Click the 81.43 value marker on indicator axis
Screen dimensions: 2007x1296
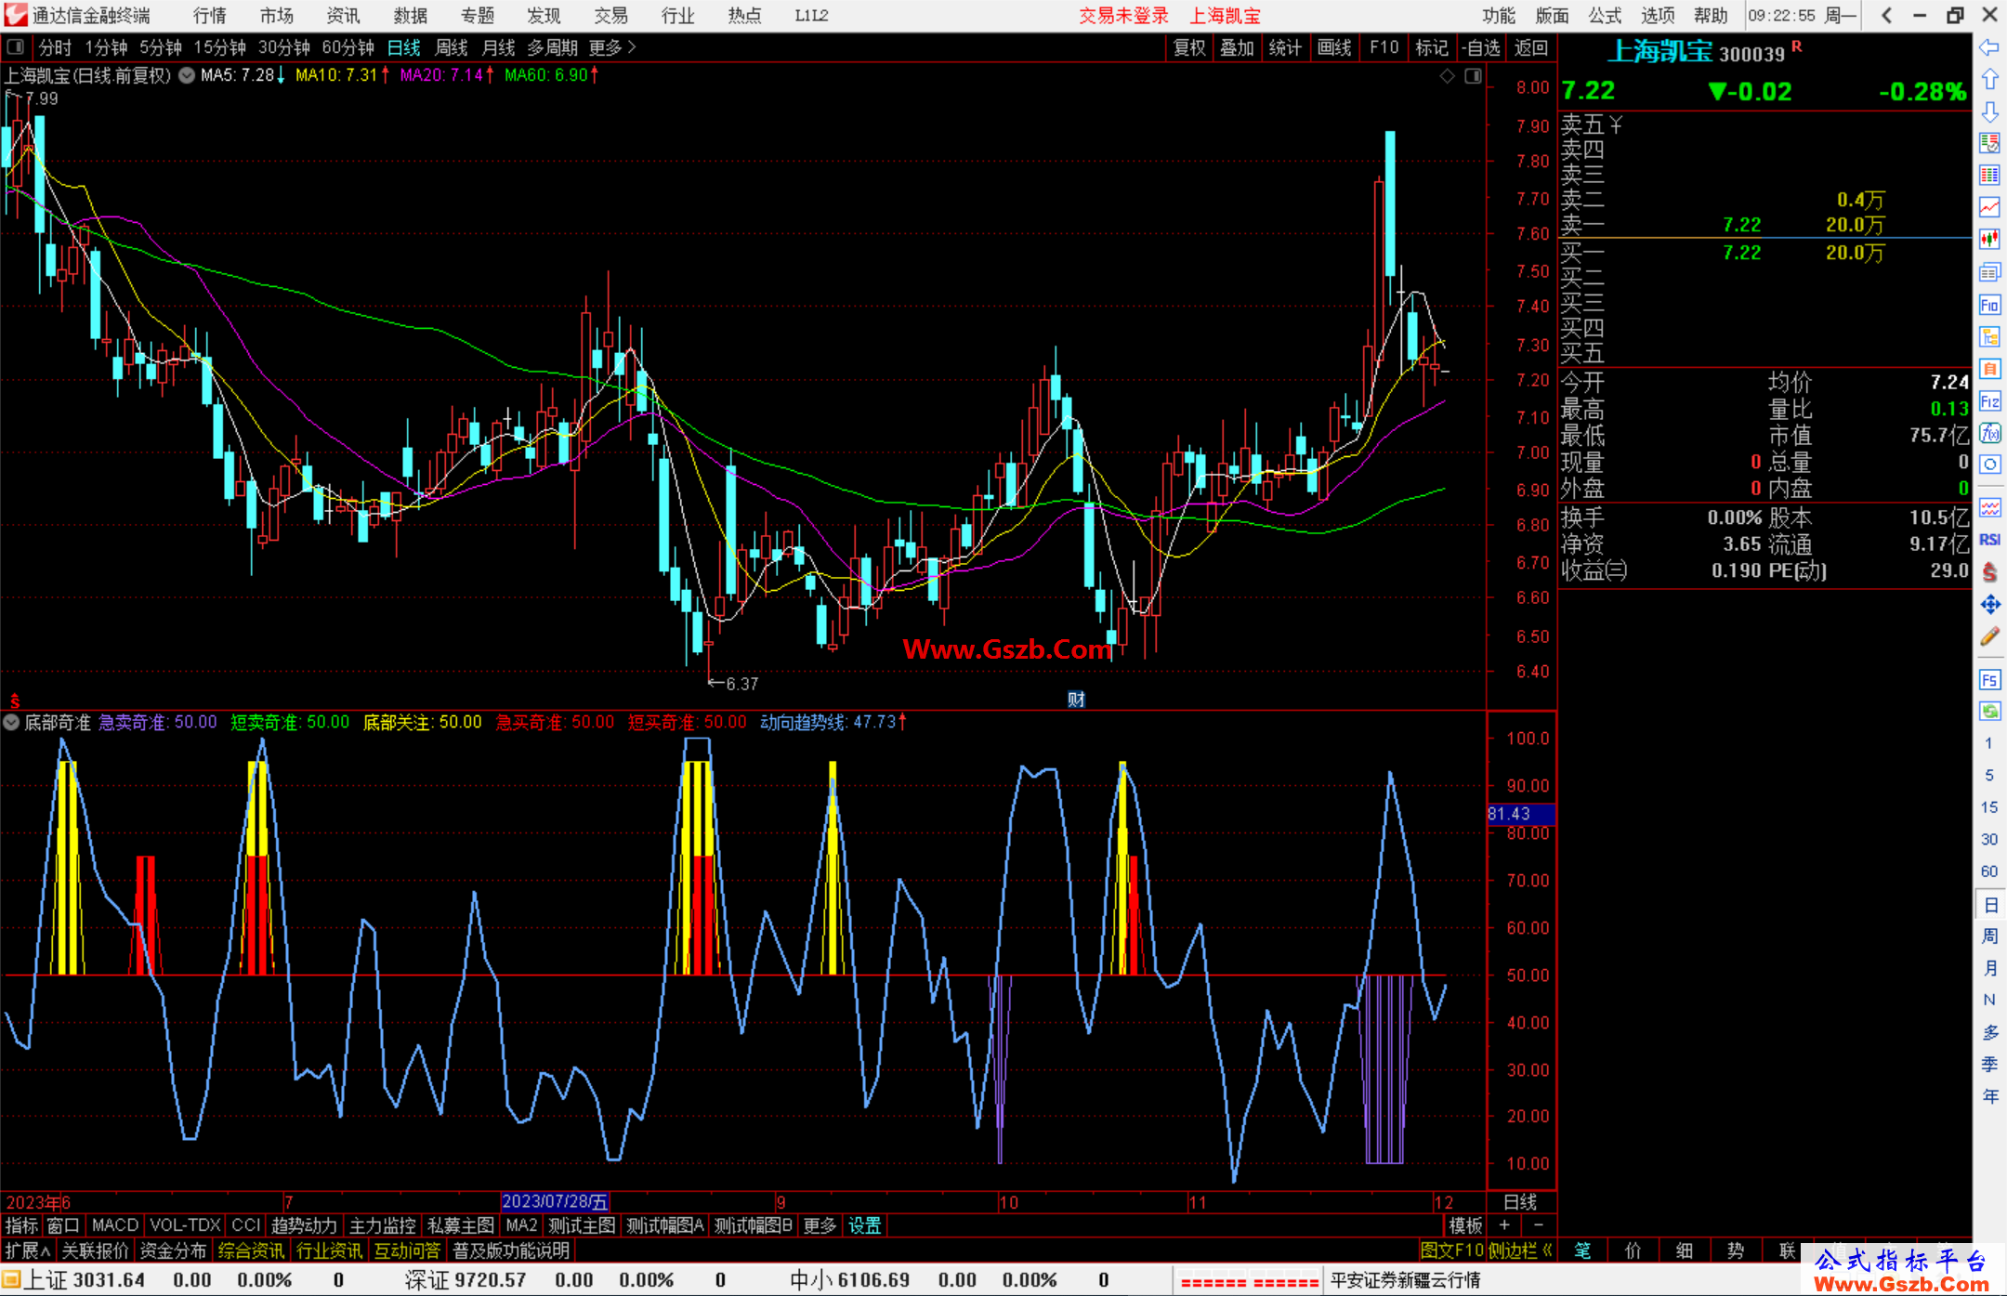[1521, 814]
